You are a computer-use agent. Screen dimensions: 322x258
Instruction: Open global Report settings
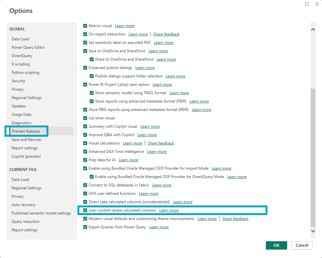[x=25, y=148]
